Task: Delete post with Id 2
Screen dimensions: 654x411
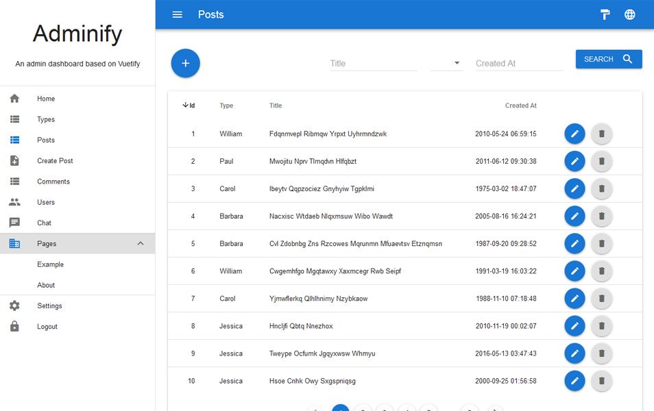Action: pos(601,161)
